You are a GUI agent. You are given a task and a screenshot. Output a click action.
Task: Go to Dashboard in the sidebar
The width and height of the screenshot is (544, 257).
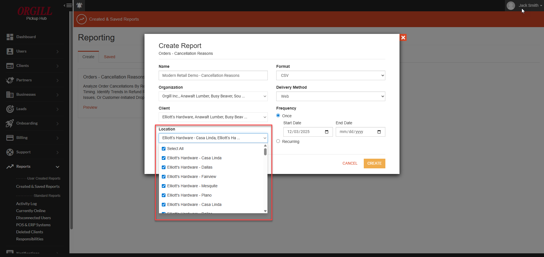point(26,37)
